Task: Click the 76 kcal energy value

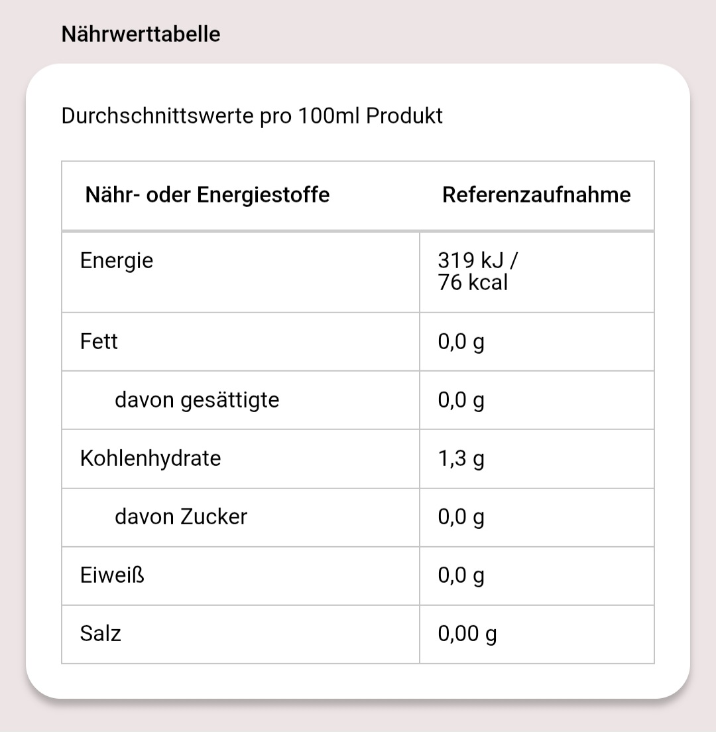Action: pyautogui.click(x=473, y=283)
